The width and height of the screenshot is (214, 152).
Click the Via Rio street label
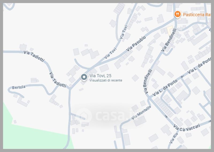tap(174, 138)
